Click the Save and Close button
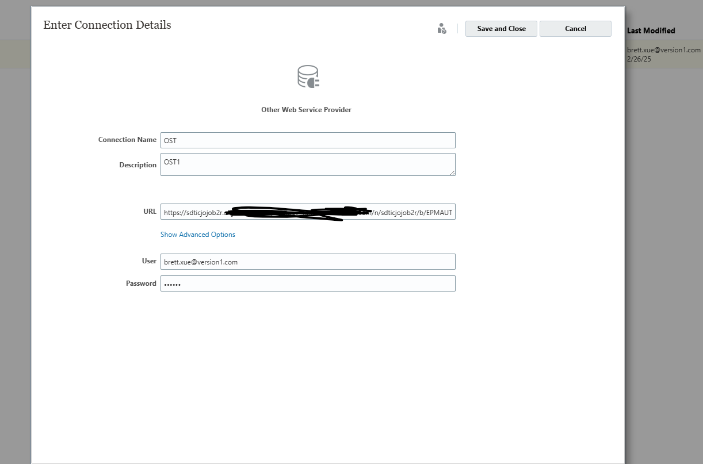This screenshot has width=703, height=464. click(500, 28)
